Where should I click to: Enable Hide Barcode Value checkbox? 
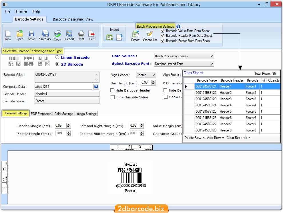click(113, 97)
